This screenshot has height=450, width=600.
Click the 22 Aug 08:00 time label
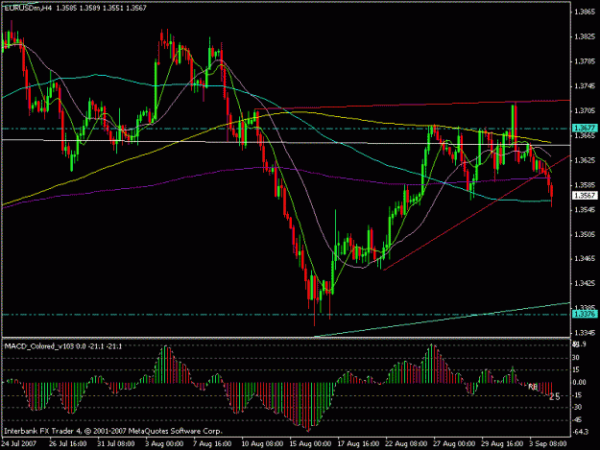point(406,443)
